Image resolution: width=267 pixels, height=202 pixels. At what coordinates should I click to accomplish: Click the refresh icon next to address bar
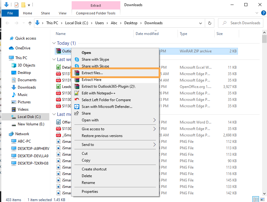point(209,23)
